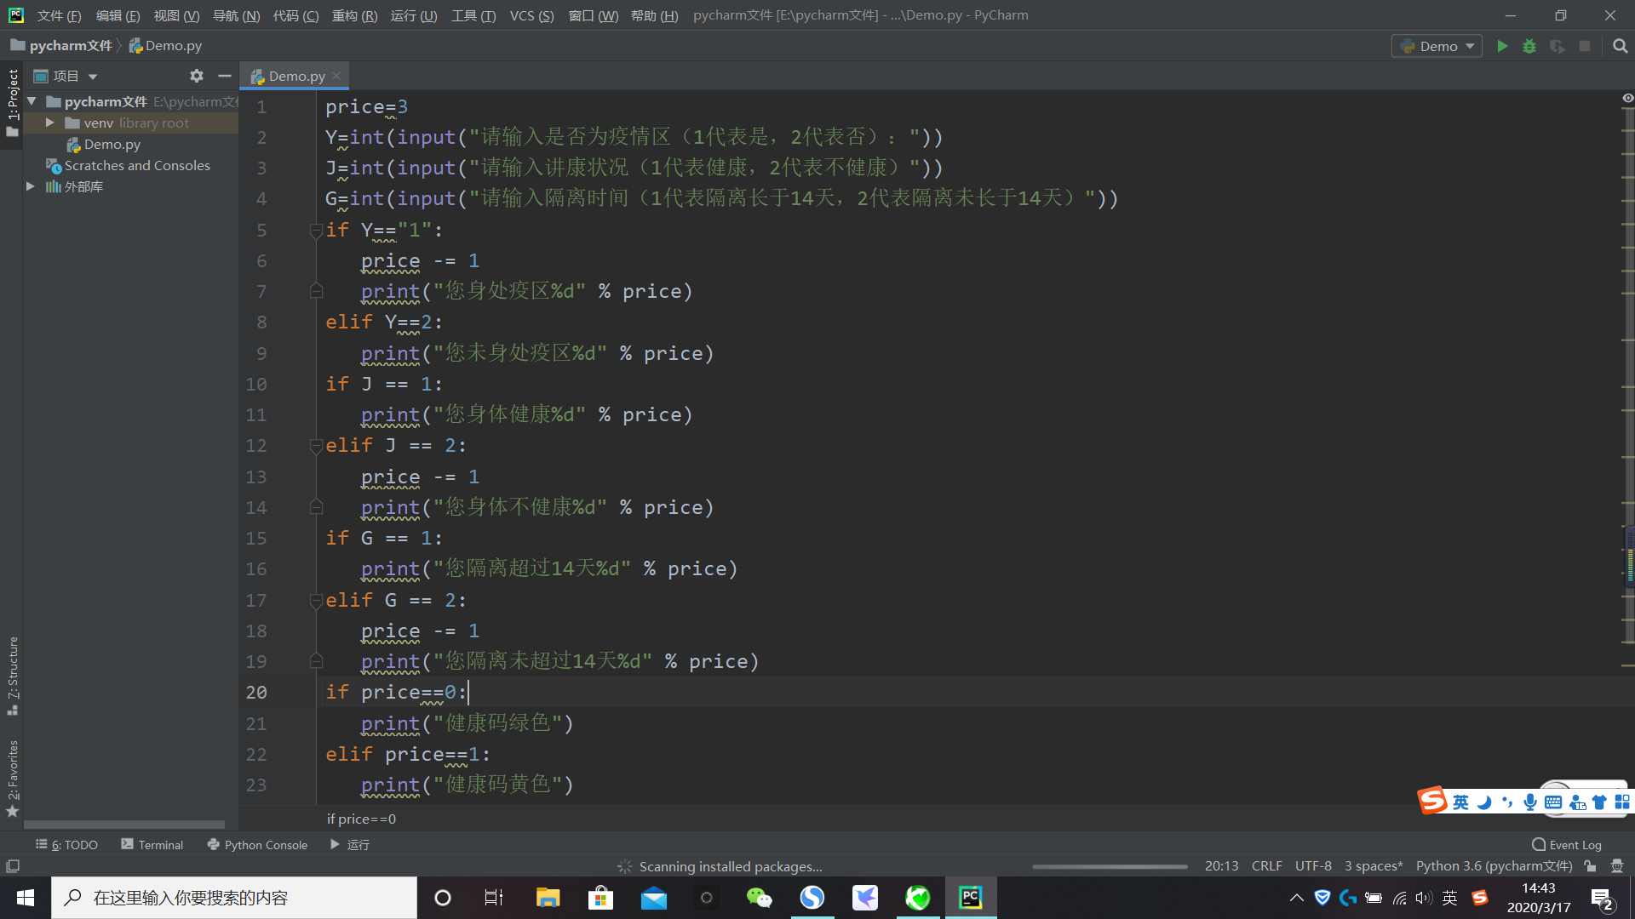Fold the elif J block at line 12
This screenshot has width=1635, height=919.
click(316, 445)
